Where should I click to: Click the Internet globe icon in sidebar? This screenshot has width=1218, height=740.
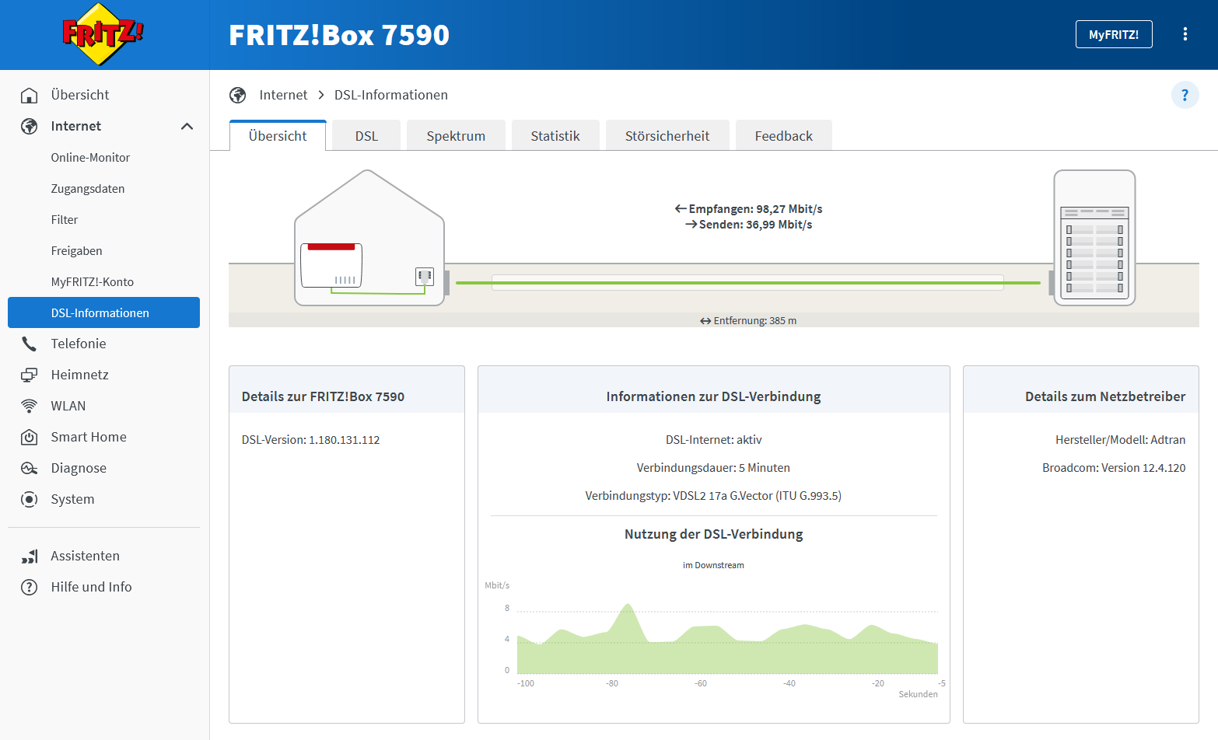click(29, 126)
